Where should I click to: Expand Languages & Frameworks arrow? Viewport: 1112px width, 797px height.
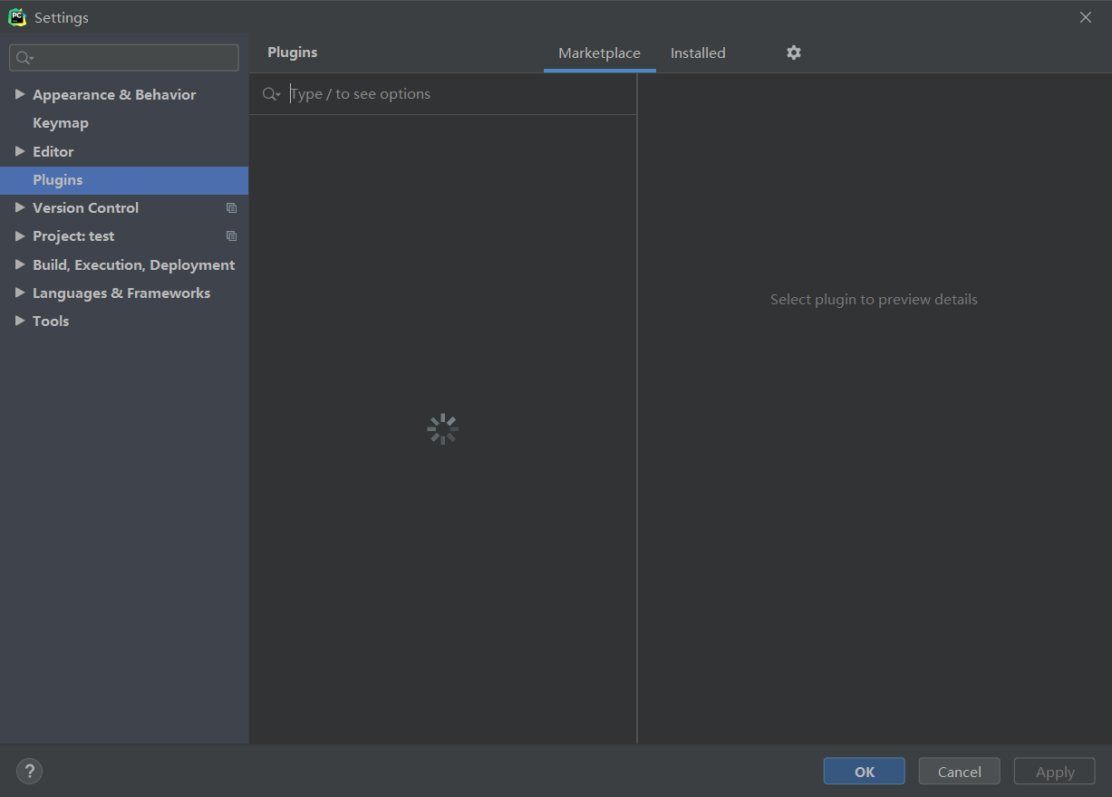[x=20, y=293]
